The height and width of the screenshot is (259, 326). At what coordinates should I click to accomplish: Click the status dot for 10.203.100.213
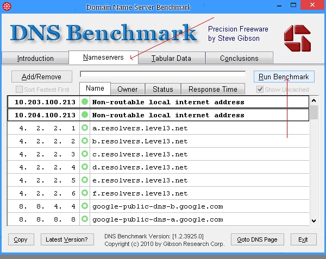click(85, 102)
